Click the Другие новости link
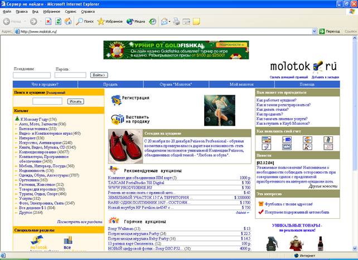Screen dimensions: 358x260 point(323,186)
